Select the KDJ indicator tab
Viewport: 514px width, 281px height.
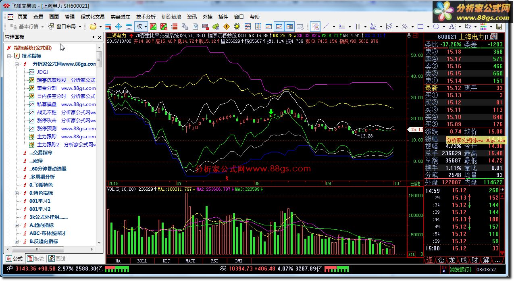point(166,261)
